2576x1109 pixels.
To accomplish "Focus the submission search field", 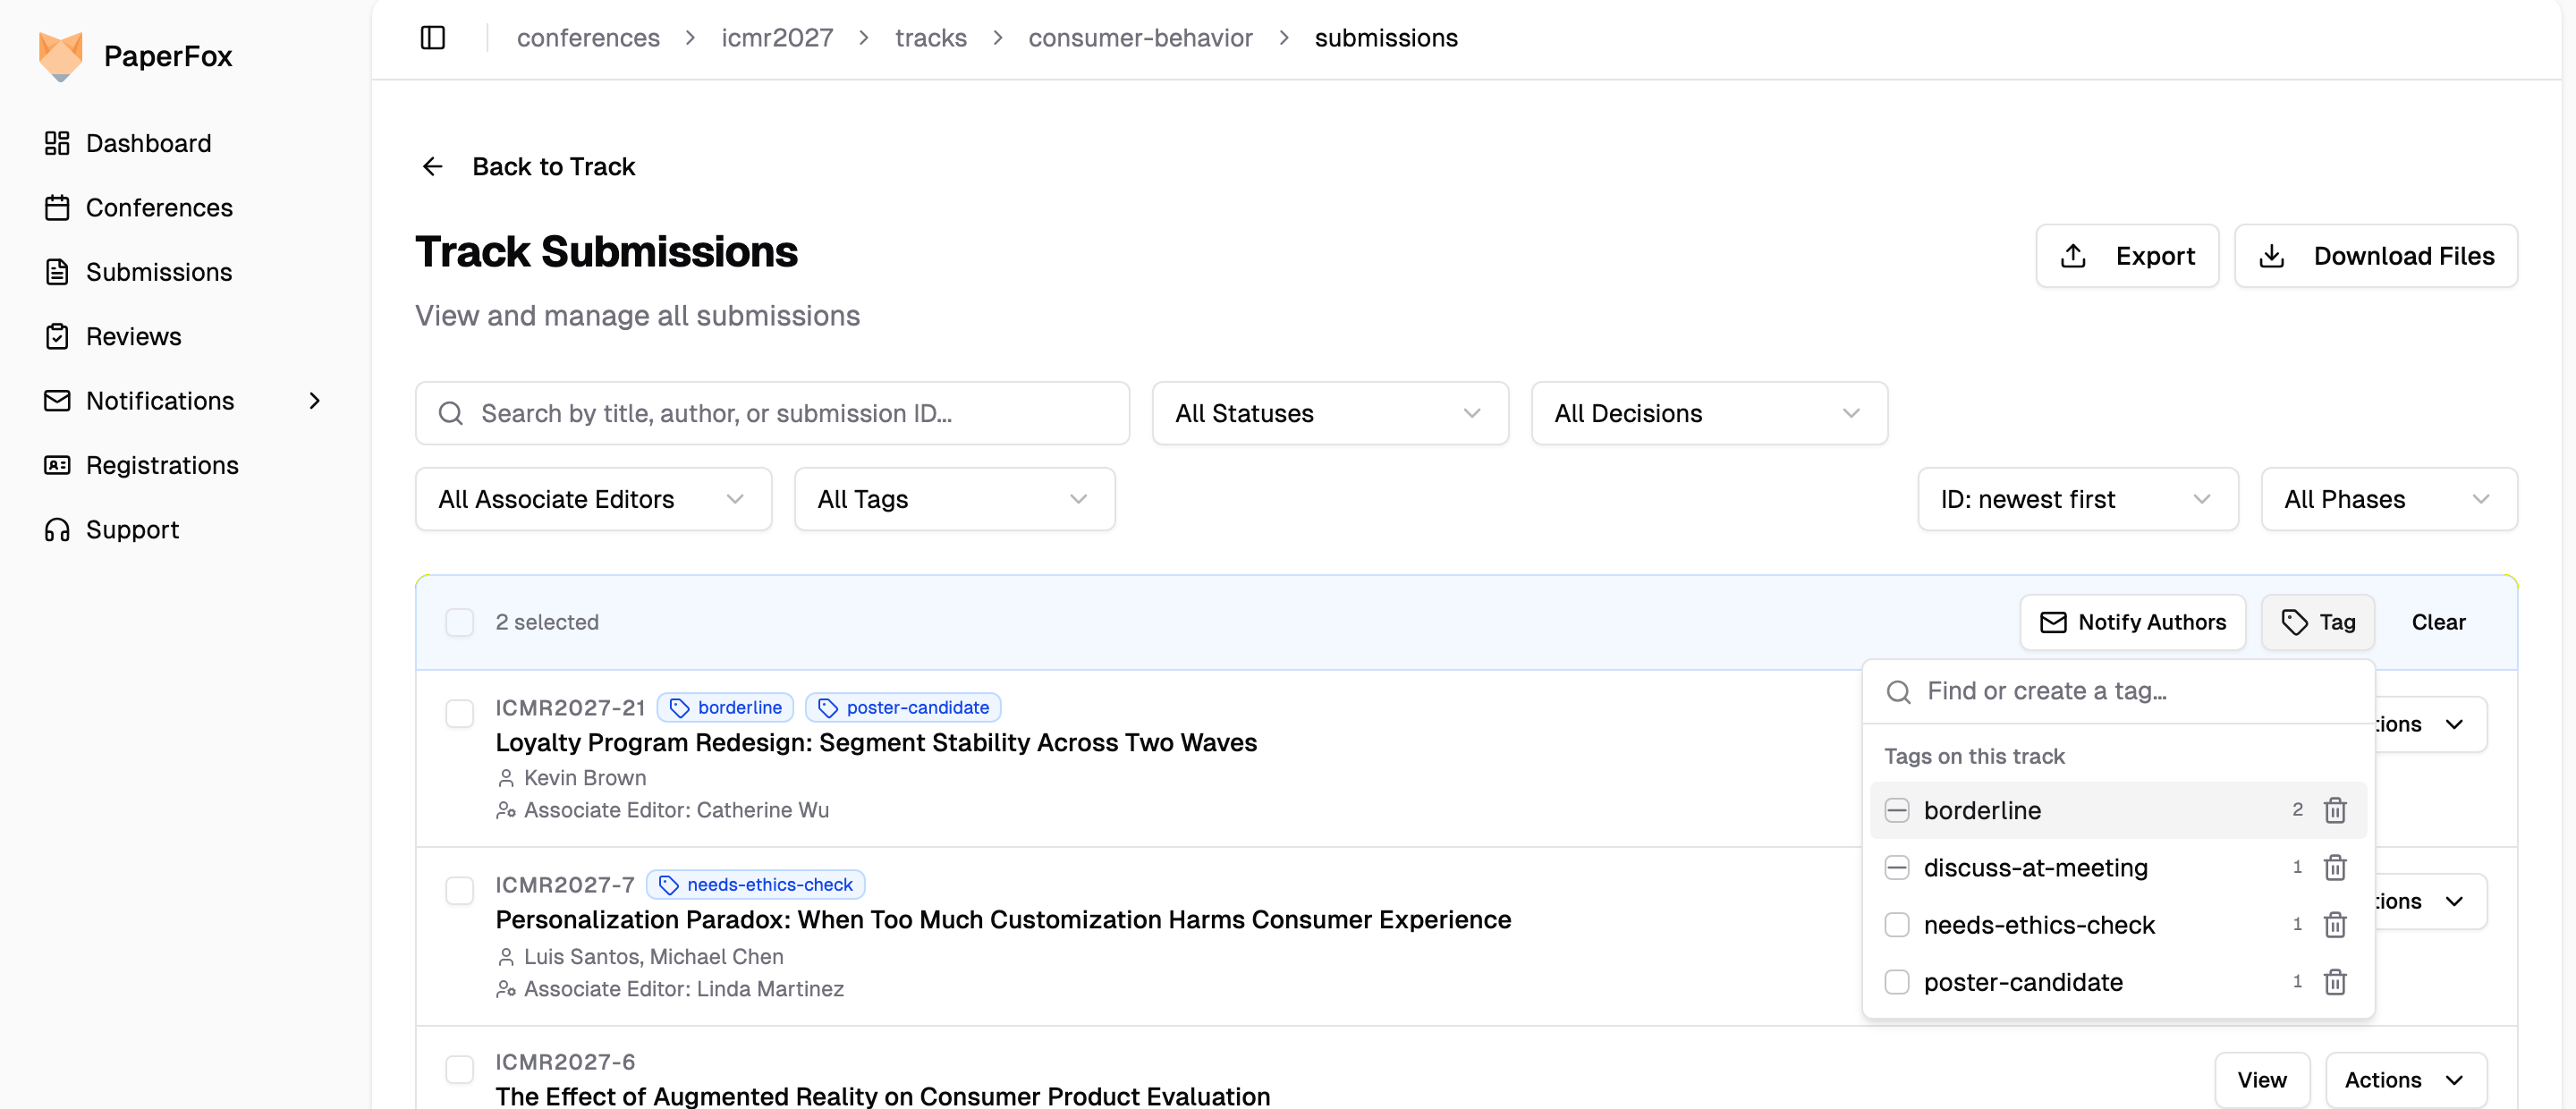I will (x=772, y=413).
